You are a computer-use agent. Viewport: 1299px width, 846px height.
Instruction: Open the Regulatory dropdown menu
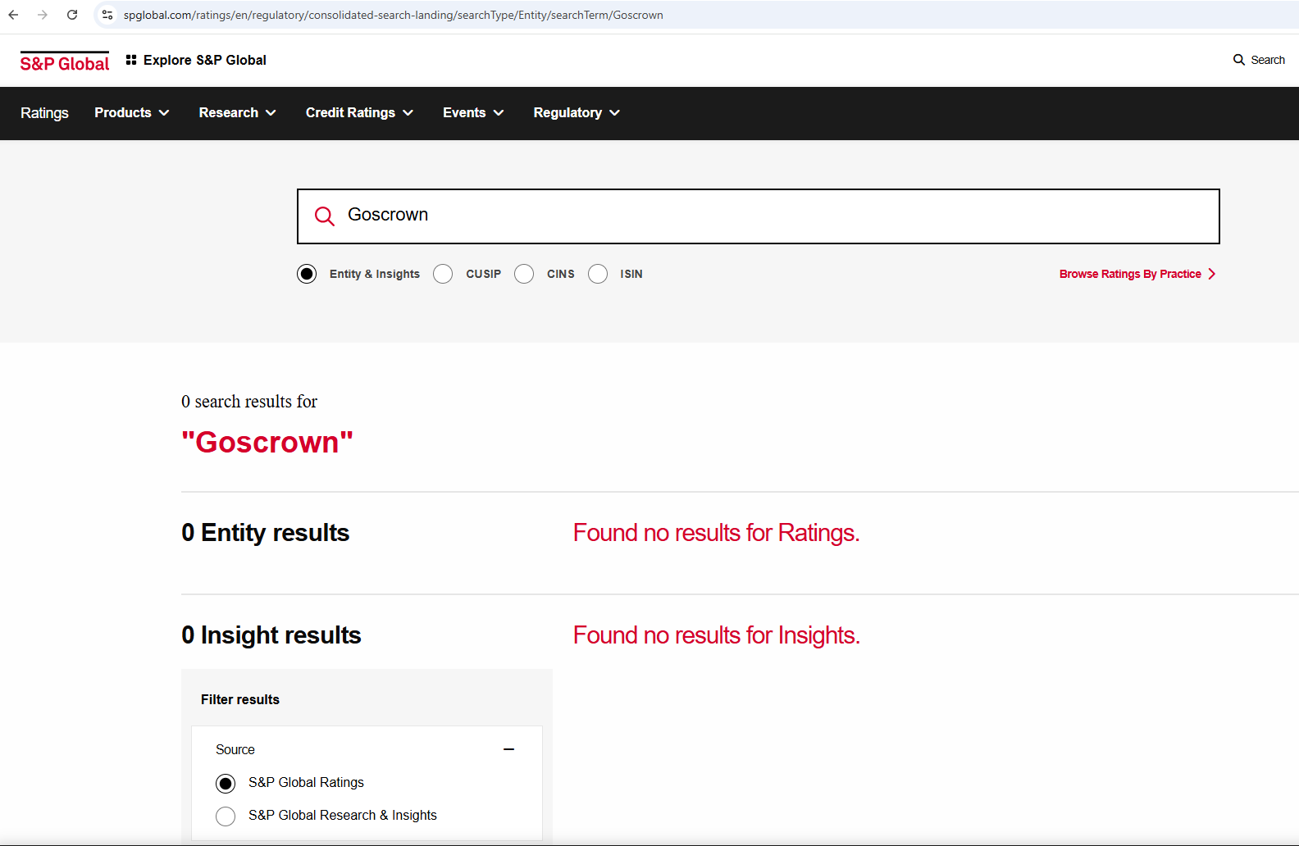click(x=577, y=112)
